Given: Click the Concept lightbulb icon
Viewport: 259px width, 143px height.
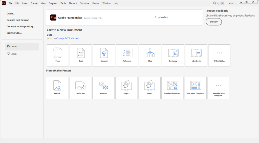Looking at the screenshot, I should pos(104,54).
